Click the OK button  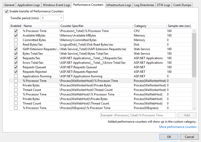click(169, 137)
